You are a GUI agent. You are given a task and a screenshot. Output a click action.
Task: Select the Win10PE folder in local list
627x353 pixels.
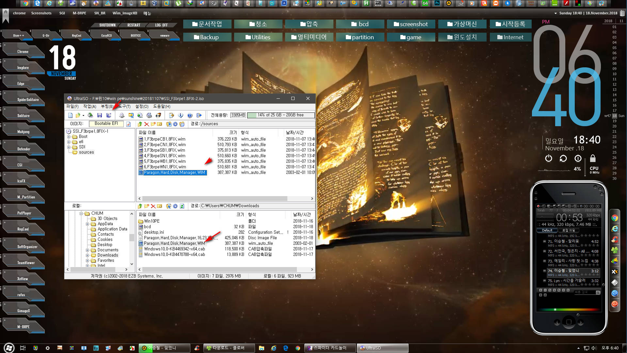[152, 221]
